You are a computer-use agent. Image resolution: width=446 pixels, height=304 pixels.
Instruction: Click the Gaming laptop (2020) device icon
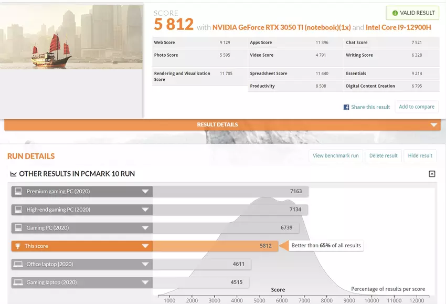click(x=18, y=282)
